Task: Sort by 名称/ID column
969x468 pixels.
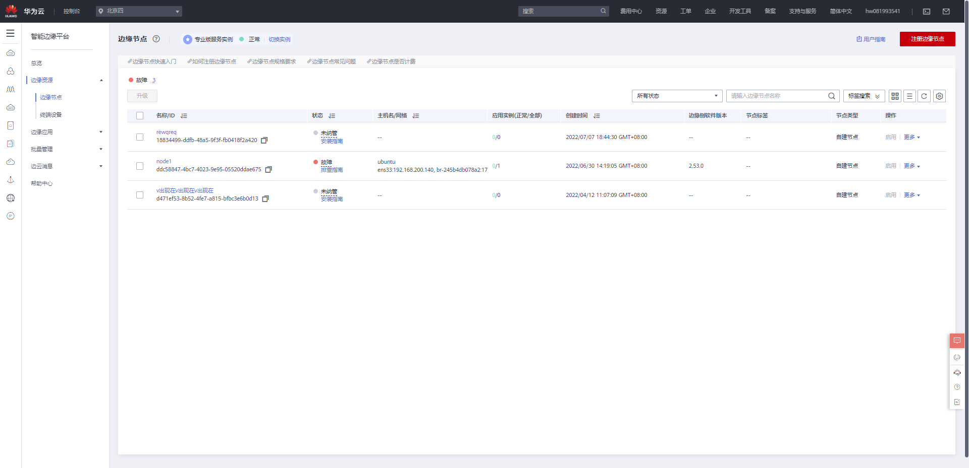Action: pyautogui.click(x=184, y=116)
